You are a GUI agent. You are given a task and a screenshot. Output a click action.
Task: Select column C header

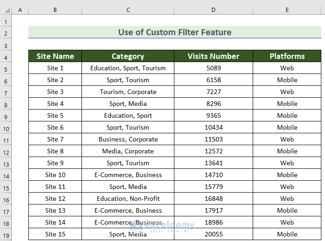[128, 10]
